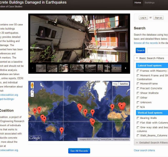Open the map Terms of Use link
The width and height of the screenshot is (168, 157).
point(106,139)
